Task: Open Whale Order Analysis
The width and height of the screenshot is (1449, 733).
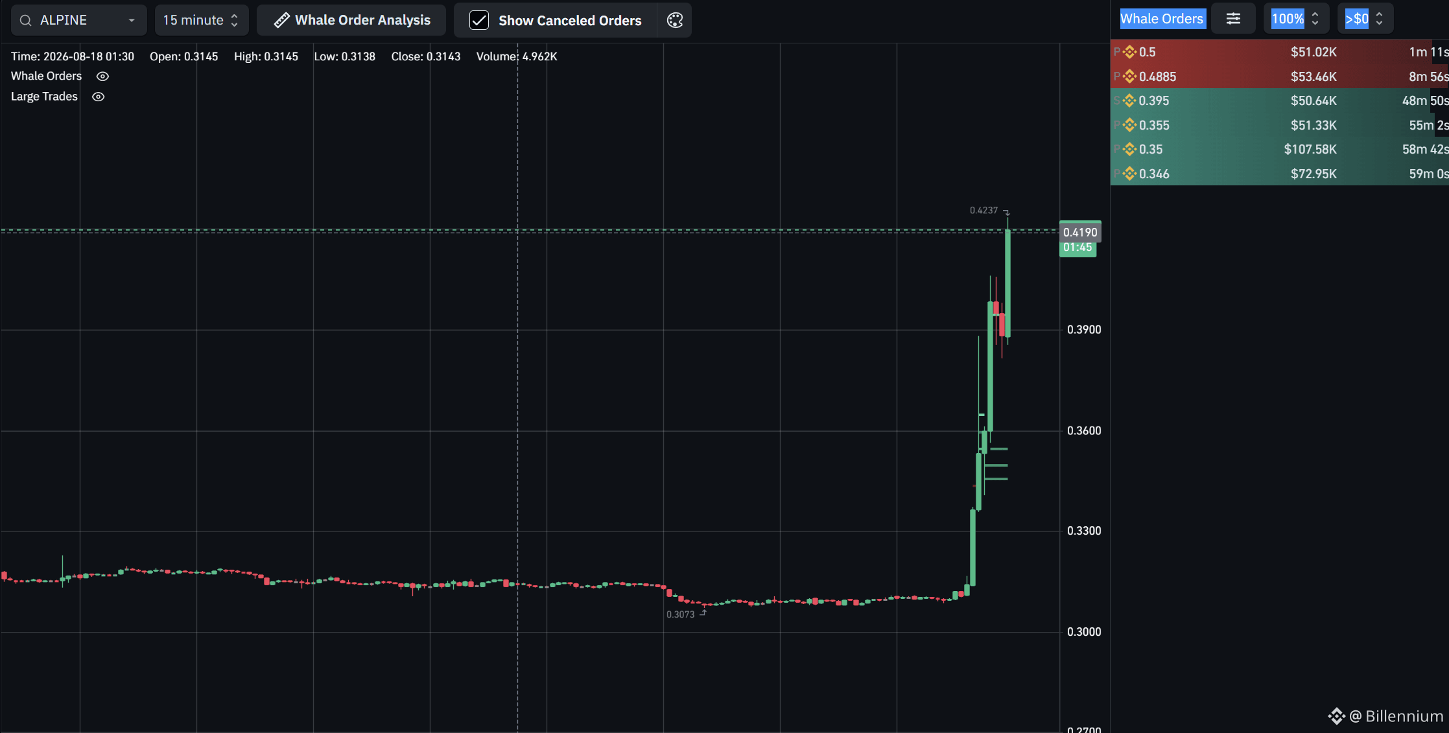Action: click(x=351, y=20)
